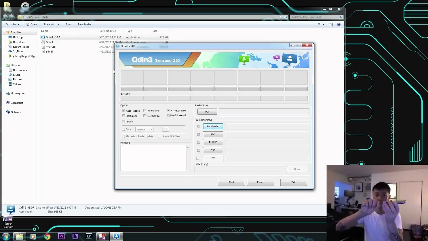Click Computer icon in the sidebar
The height and width of the screenshot is (241, 428).
point(8,103)
